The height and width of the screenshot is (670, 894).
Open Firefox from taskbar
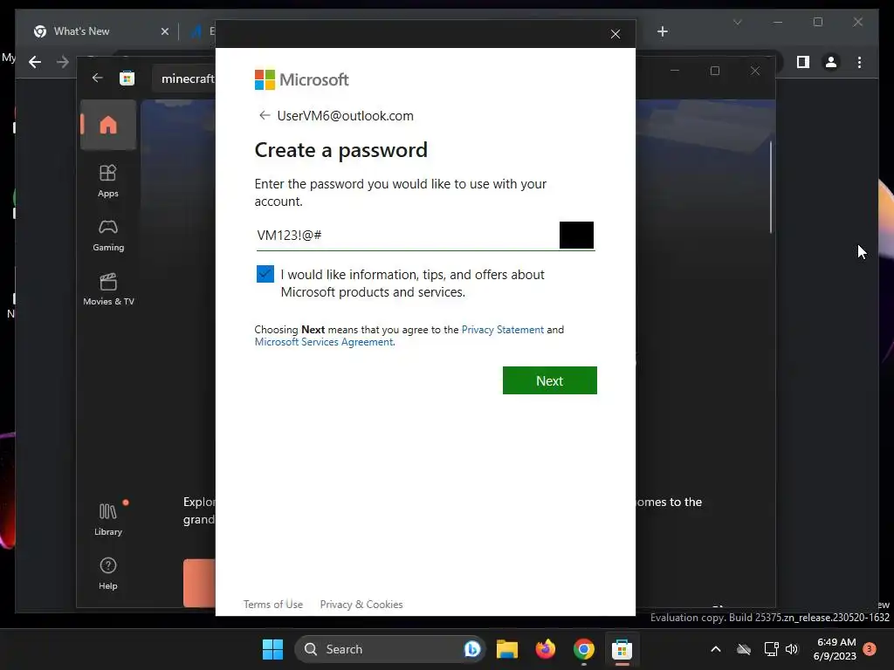click(x=545, y=649)
